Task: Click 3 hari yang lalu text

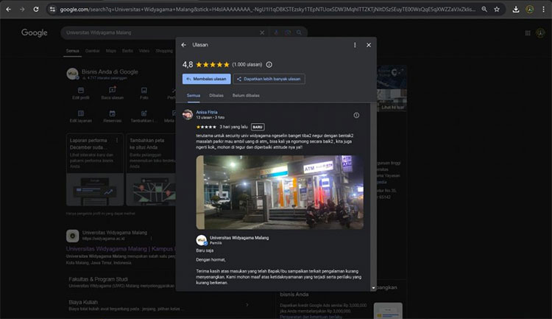Action: 233,127
